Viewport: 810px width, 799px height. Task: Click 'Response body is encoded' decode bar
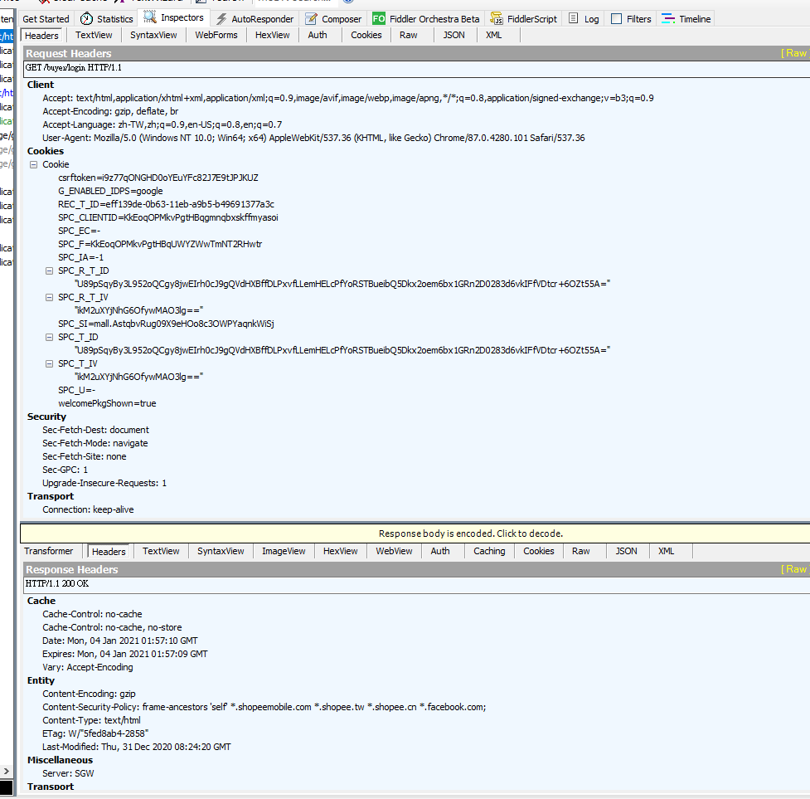[x=415, y=533]
